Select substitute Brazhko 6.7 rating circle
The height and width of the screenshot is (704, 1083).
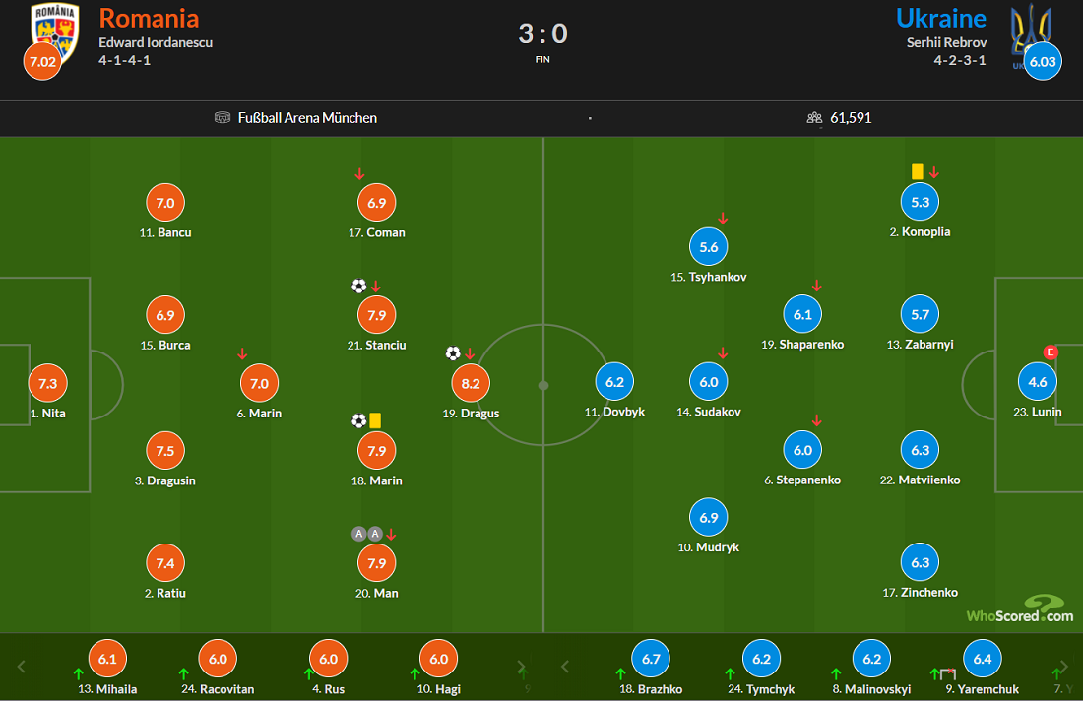point(651,659)
